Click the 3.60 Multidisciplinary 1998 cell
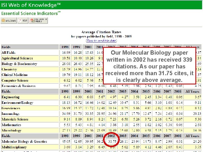 [65, 147]
